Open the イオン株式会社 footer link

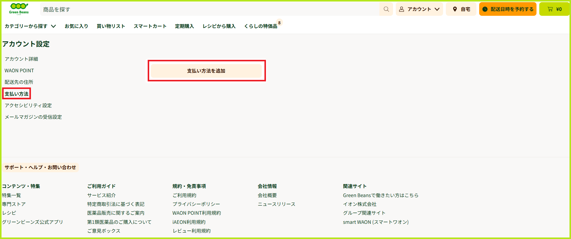point(360,204)
